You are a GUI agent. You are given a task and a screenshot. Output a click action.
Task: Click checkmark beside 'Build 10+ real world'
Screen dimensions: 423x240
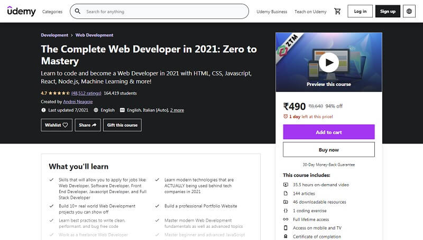51,206
